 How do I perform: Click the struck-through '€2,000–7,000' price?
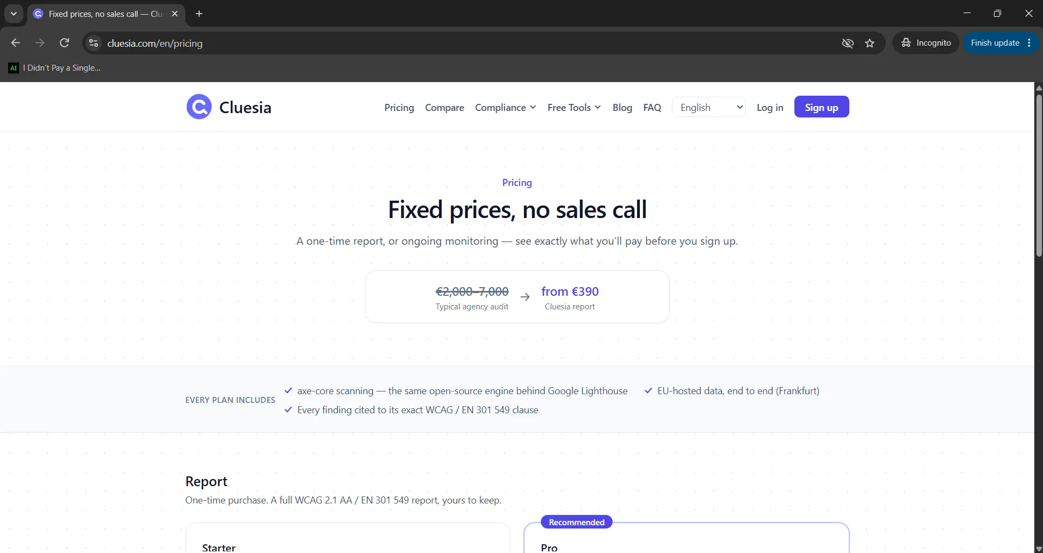[472, 291]
